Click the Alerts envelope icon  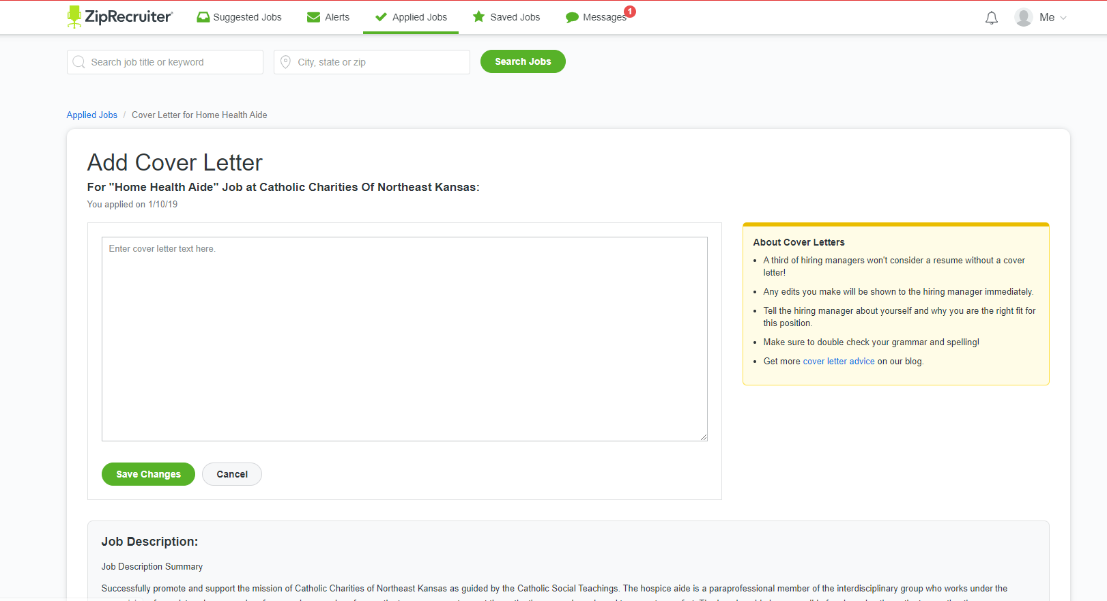313,17
